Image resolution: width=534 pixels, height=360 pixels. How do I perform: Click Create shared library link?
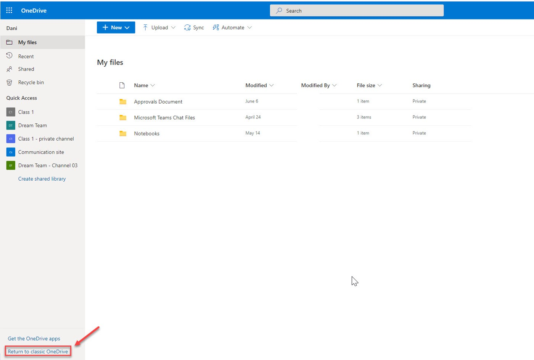click(x=42, y=179)
